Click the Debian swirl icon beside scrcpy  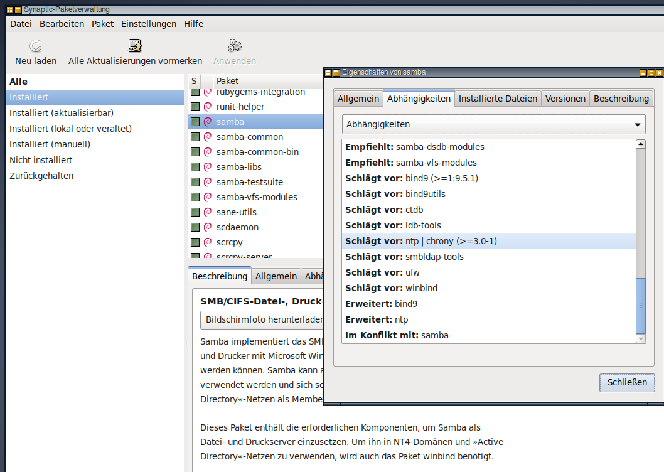(x=208, y=242)
